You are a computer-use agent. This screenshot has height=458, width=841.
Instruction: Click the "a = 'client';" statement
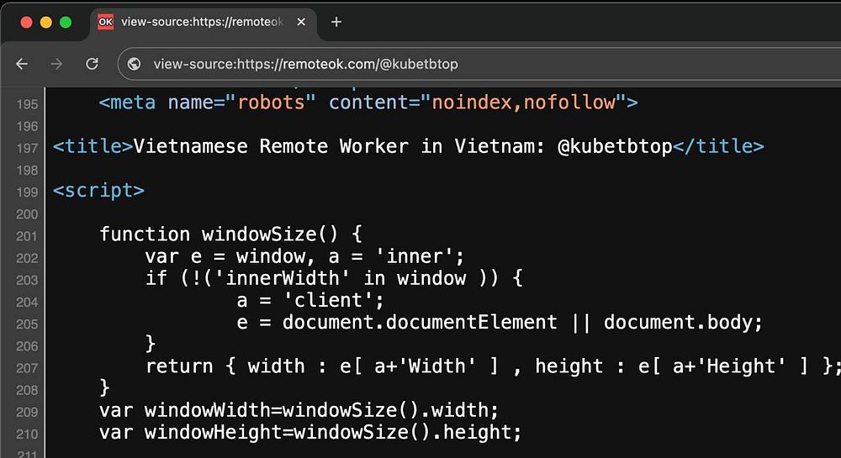coord(311,300)
